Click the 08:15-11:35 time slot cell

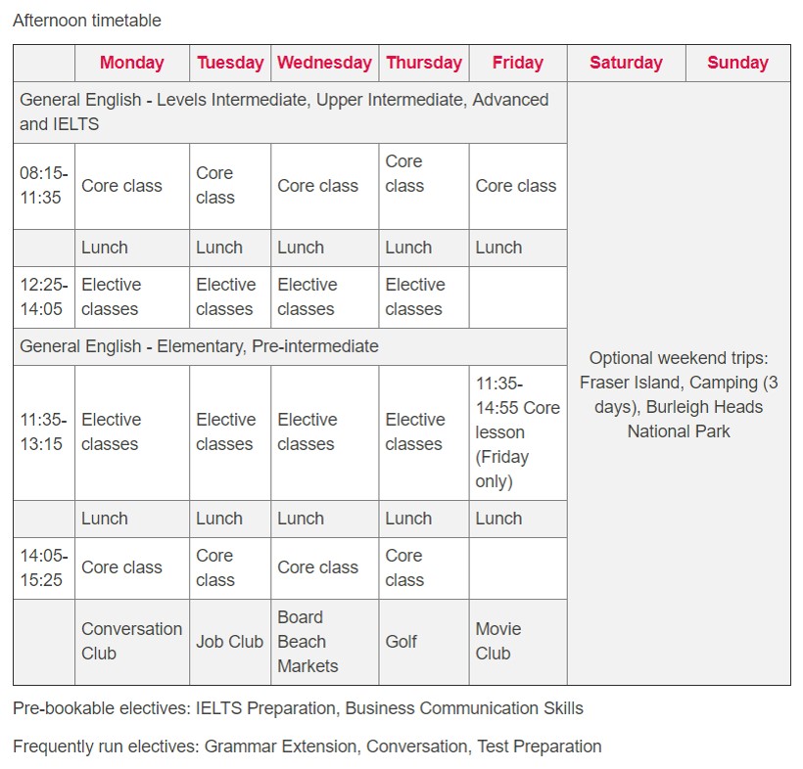(44, 186)
